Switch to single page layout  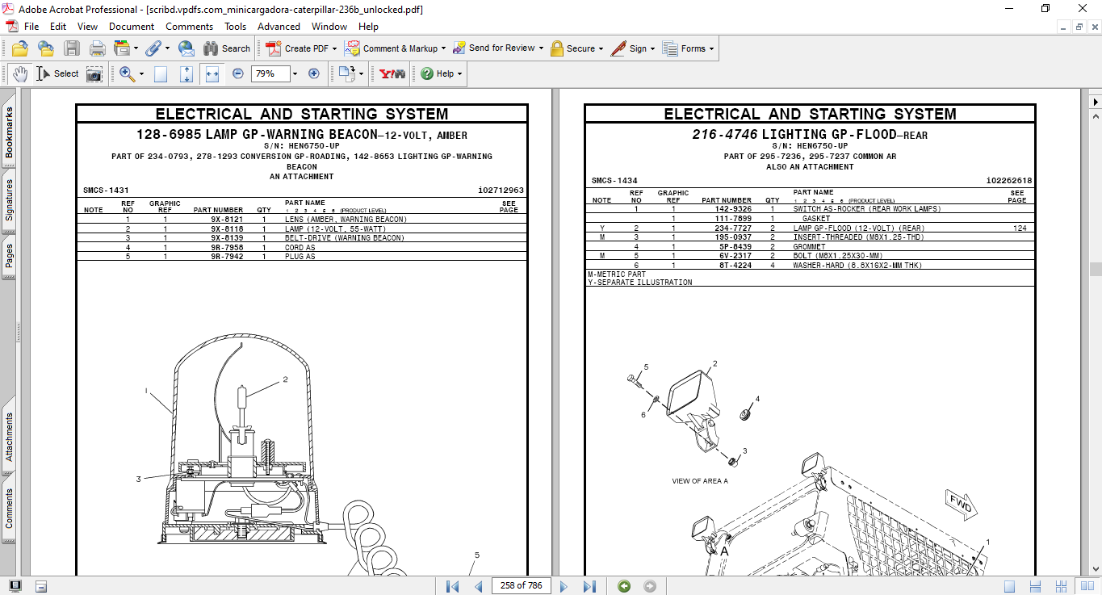coord(1009,586)
